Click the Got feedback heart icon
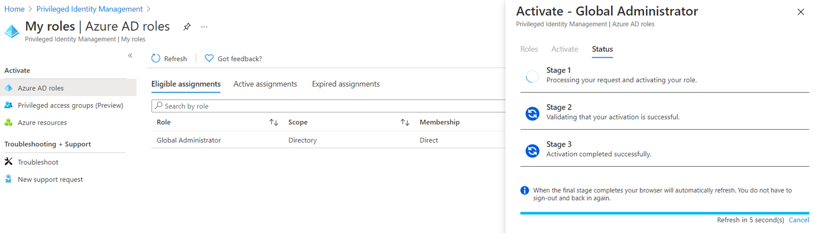The image size is (814, 233). pos(209,58)
